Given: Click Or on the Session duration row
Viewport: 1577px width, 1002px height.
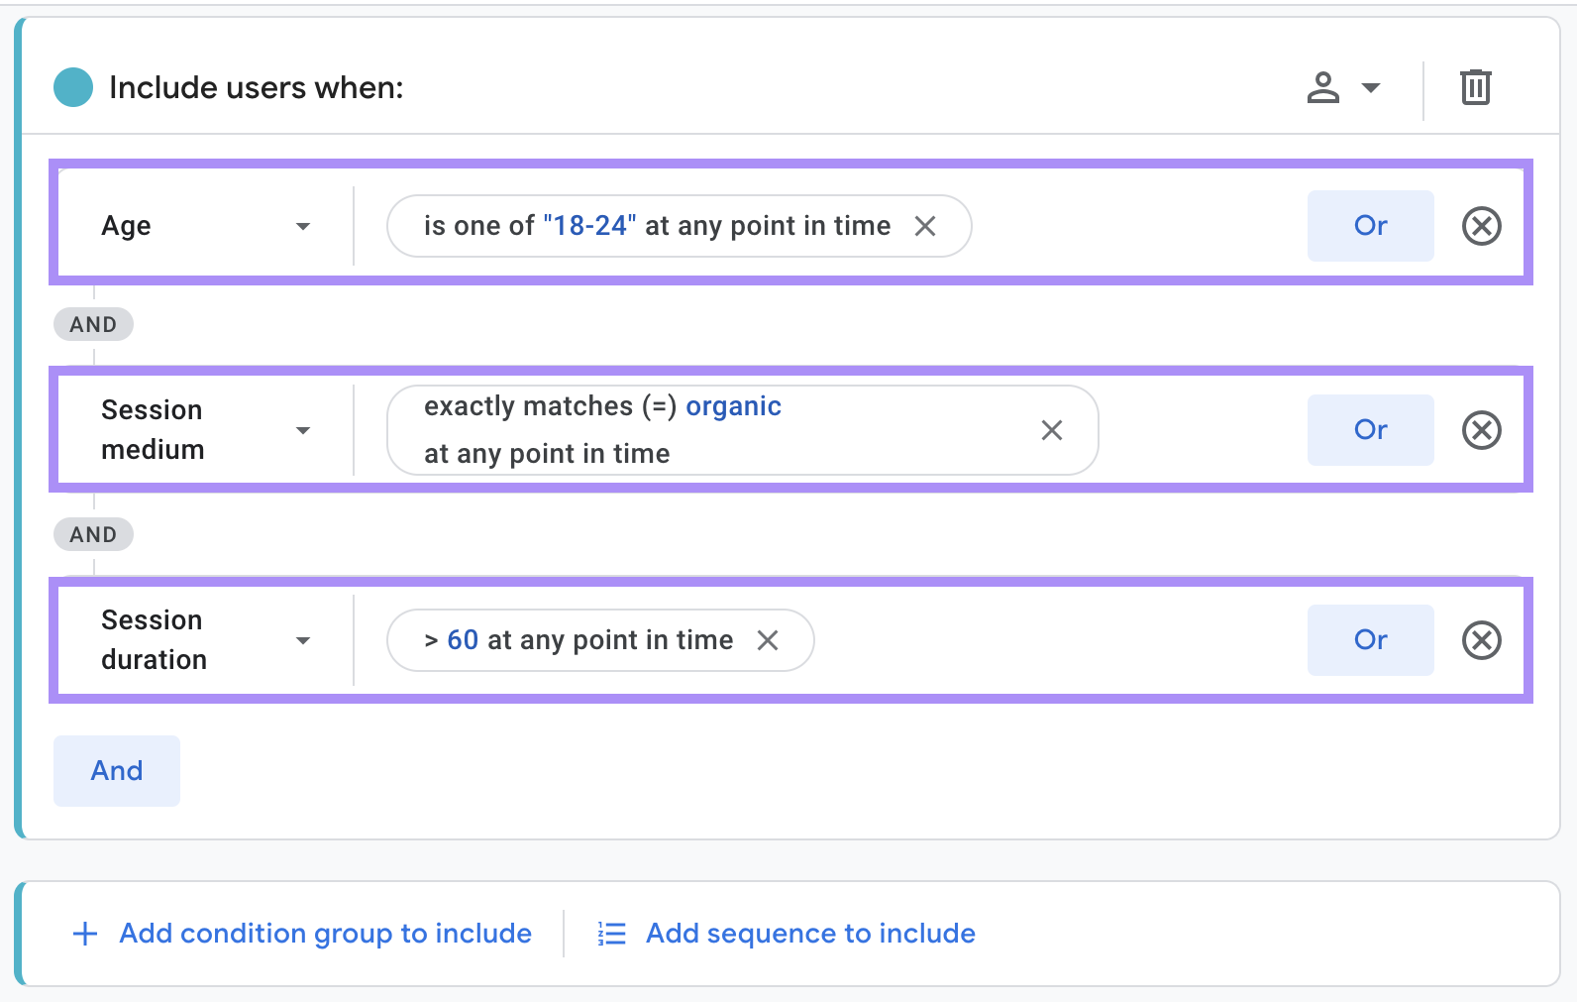Looking at the screenshot, I should coord(1370,640).
